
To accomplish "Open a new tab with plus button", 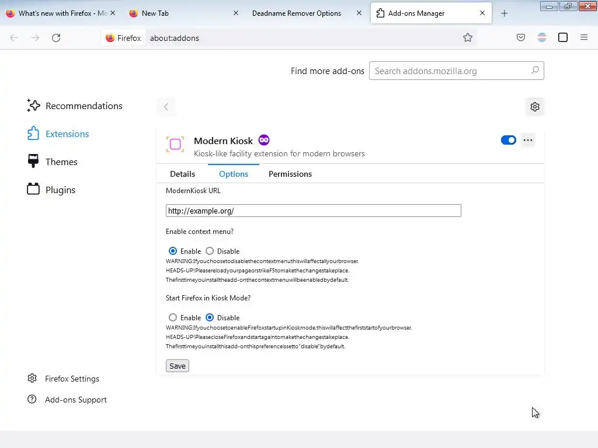I will click(x=504, y=13).
